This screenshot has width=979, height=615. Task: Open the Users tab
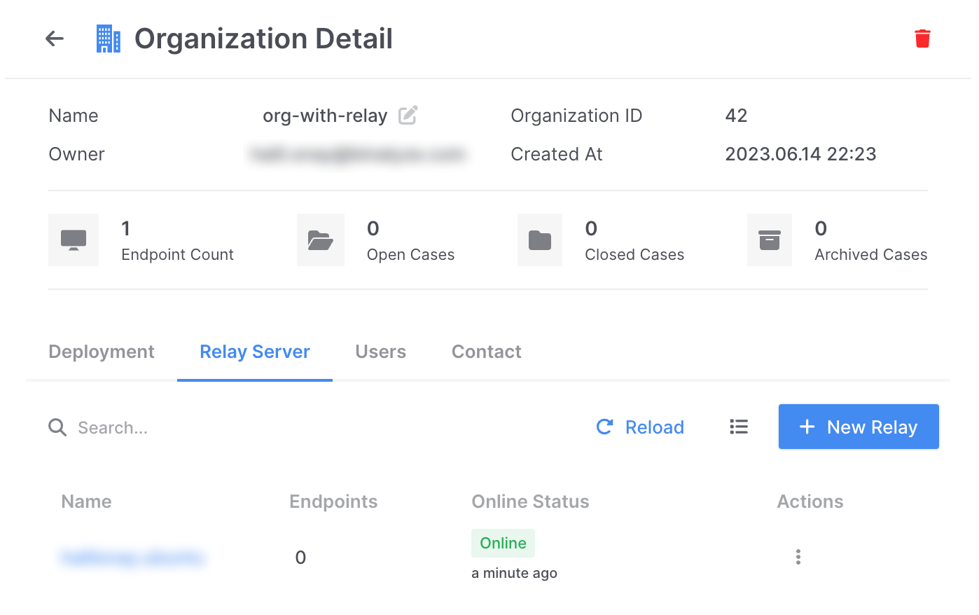(x=380, y=352)
